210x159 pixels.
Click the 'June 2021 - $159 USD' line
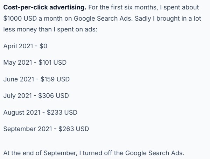pos(36,79)
